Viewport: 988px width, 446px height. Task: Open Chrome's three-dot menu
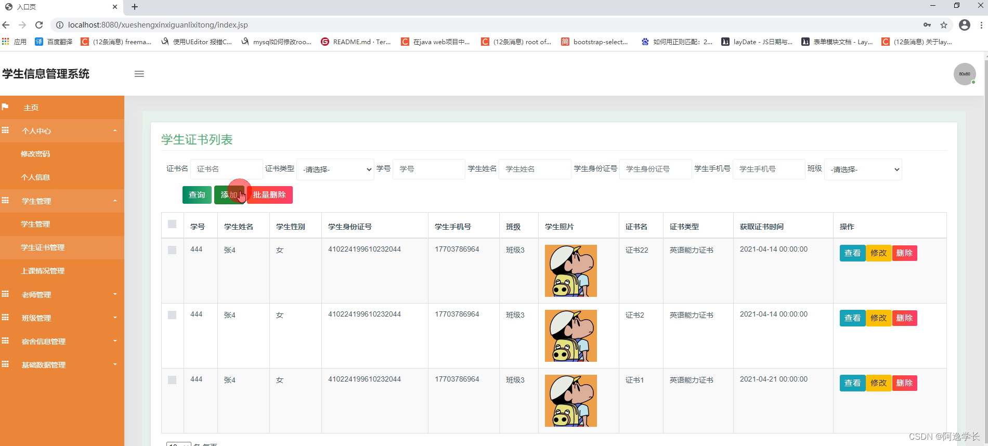(x=981, y=25)
